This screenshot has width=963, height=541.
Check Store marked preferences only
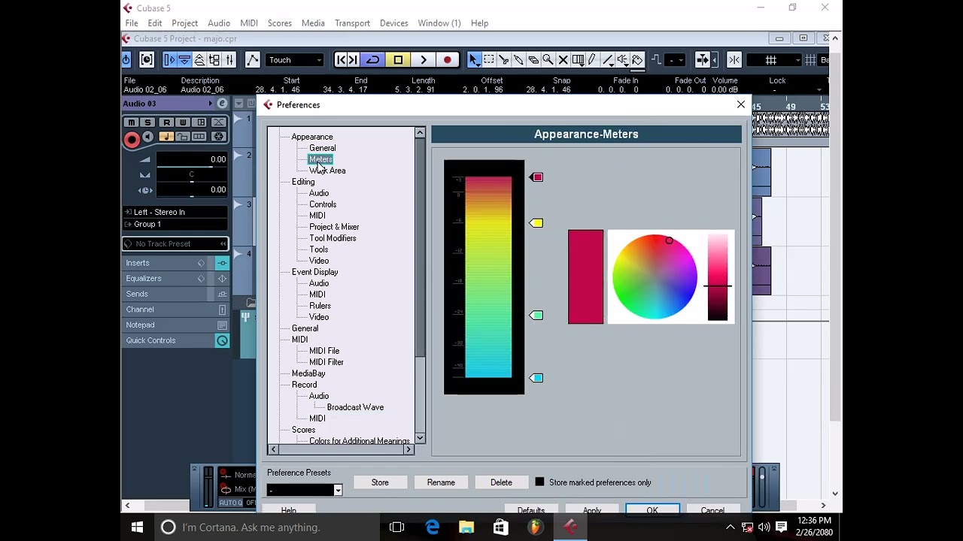[x=539, y=482]
